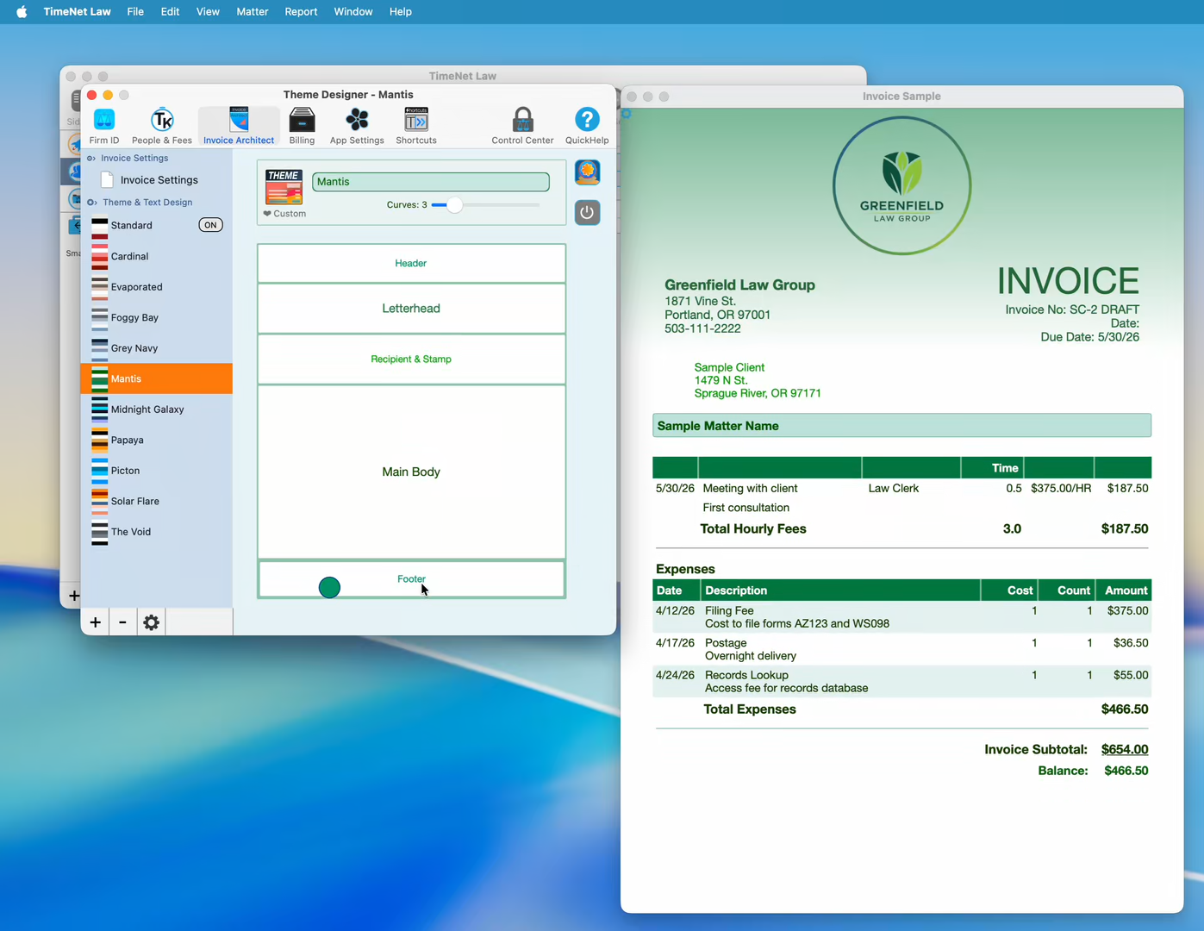The image size is (1204, 931).
Task: Click the THEME thumbnail icon
Action: tap(284, 187)
